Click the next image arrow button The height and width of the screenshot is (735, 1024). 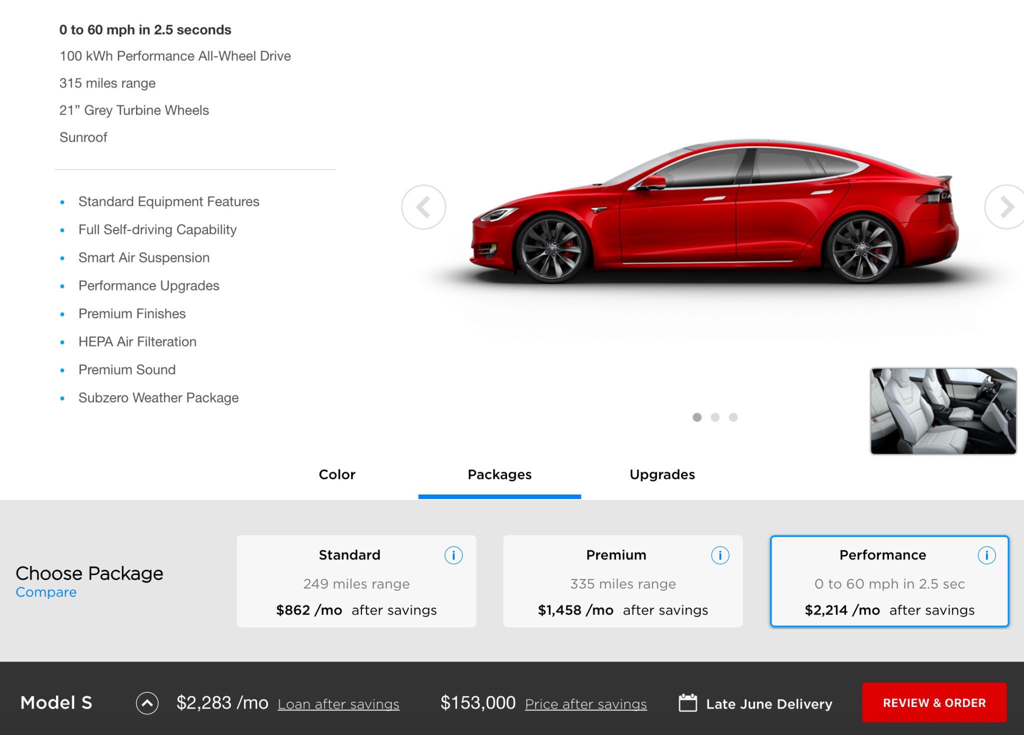(x=1005, y=207)
